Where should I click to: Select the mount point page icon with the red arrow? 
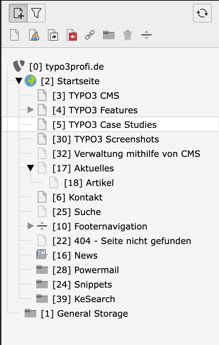[72, 35]
